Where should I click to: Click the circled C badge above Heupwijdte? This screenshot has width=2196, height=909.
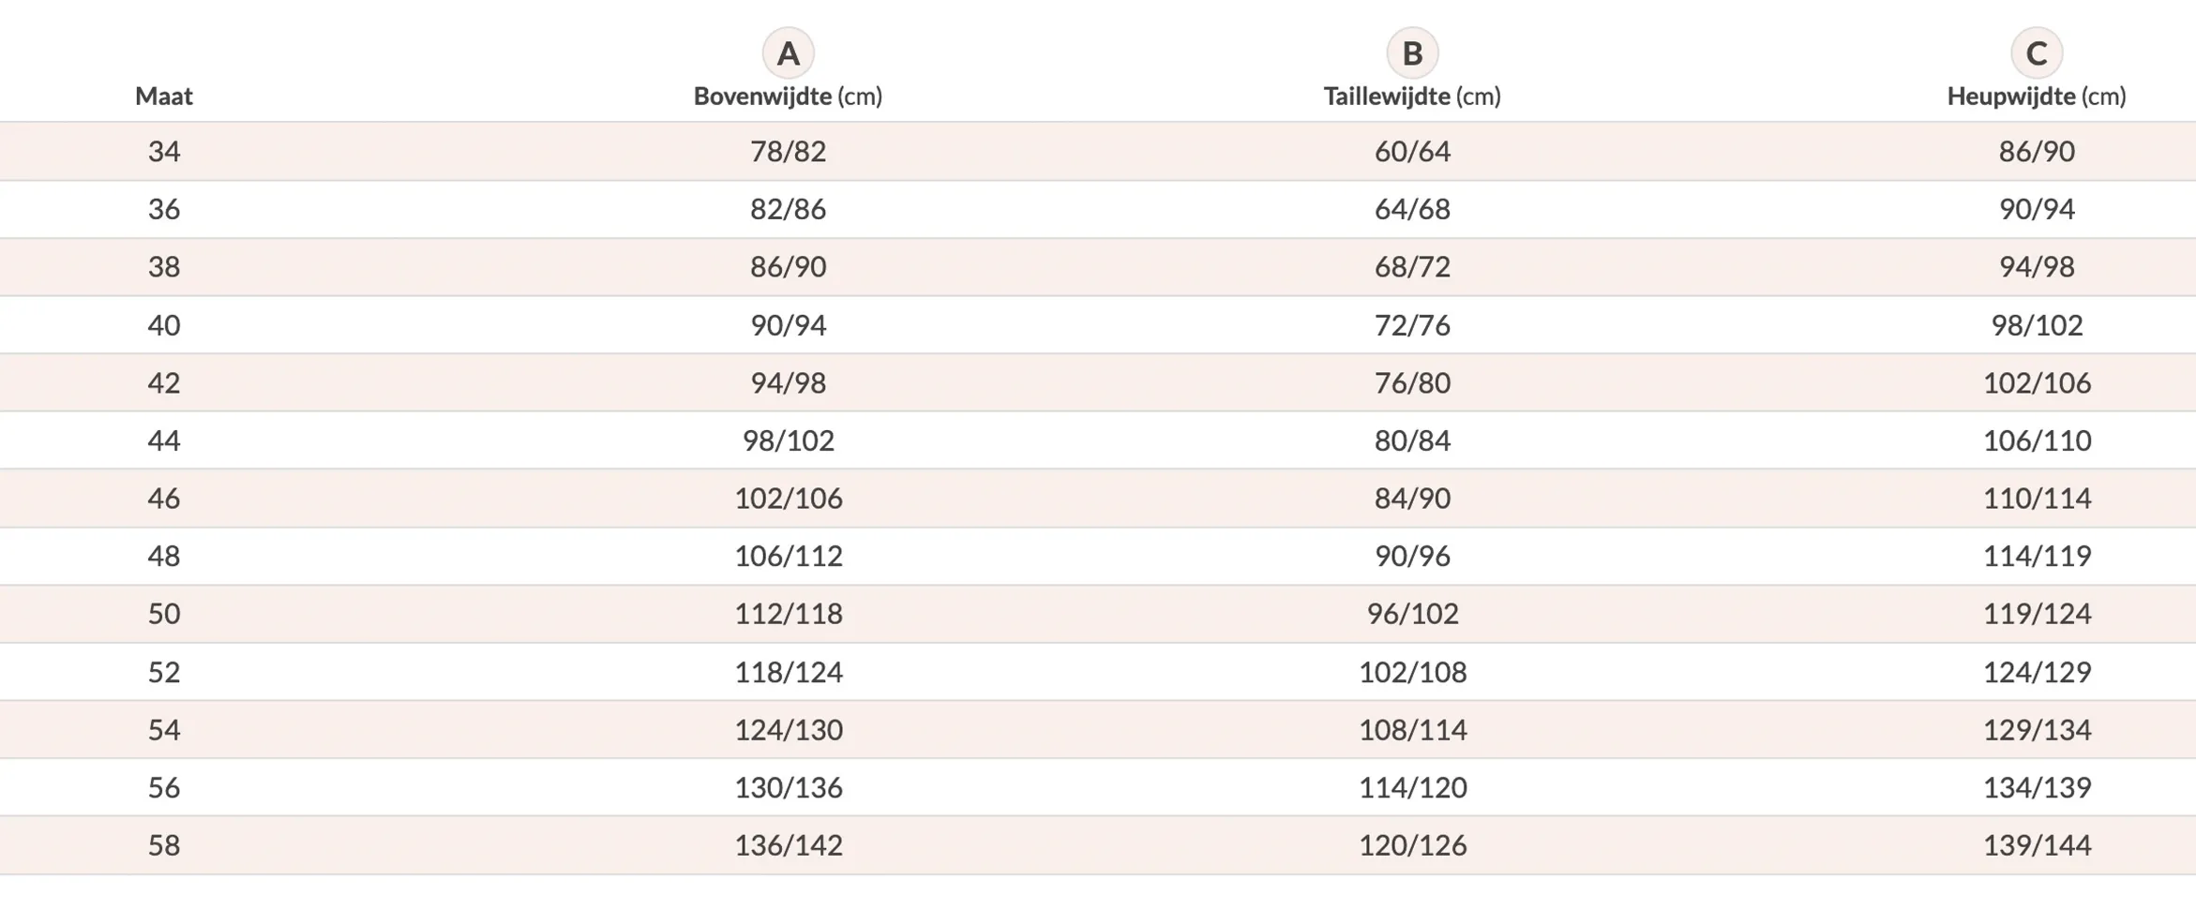[x=2037, y=53]
